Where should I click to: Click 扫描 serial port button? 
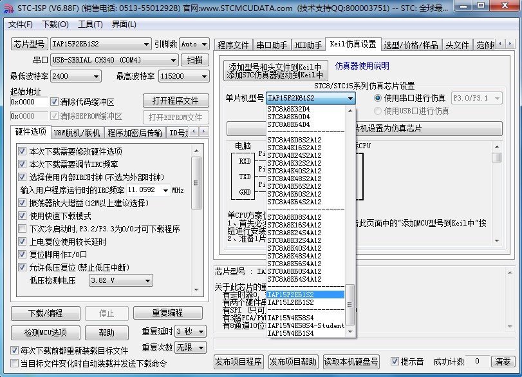[x=195, y=60]
